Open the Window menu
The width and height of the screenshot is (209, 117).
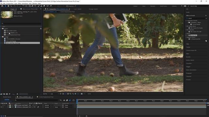tap(35, 4)
